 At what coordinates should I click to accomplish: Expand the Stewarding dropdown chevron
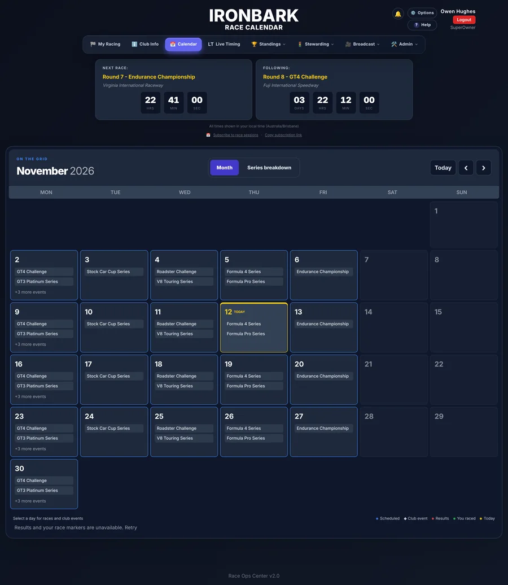point(332,45)
